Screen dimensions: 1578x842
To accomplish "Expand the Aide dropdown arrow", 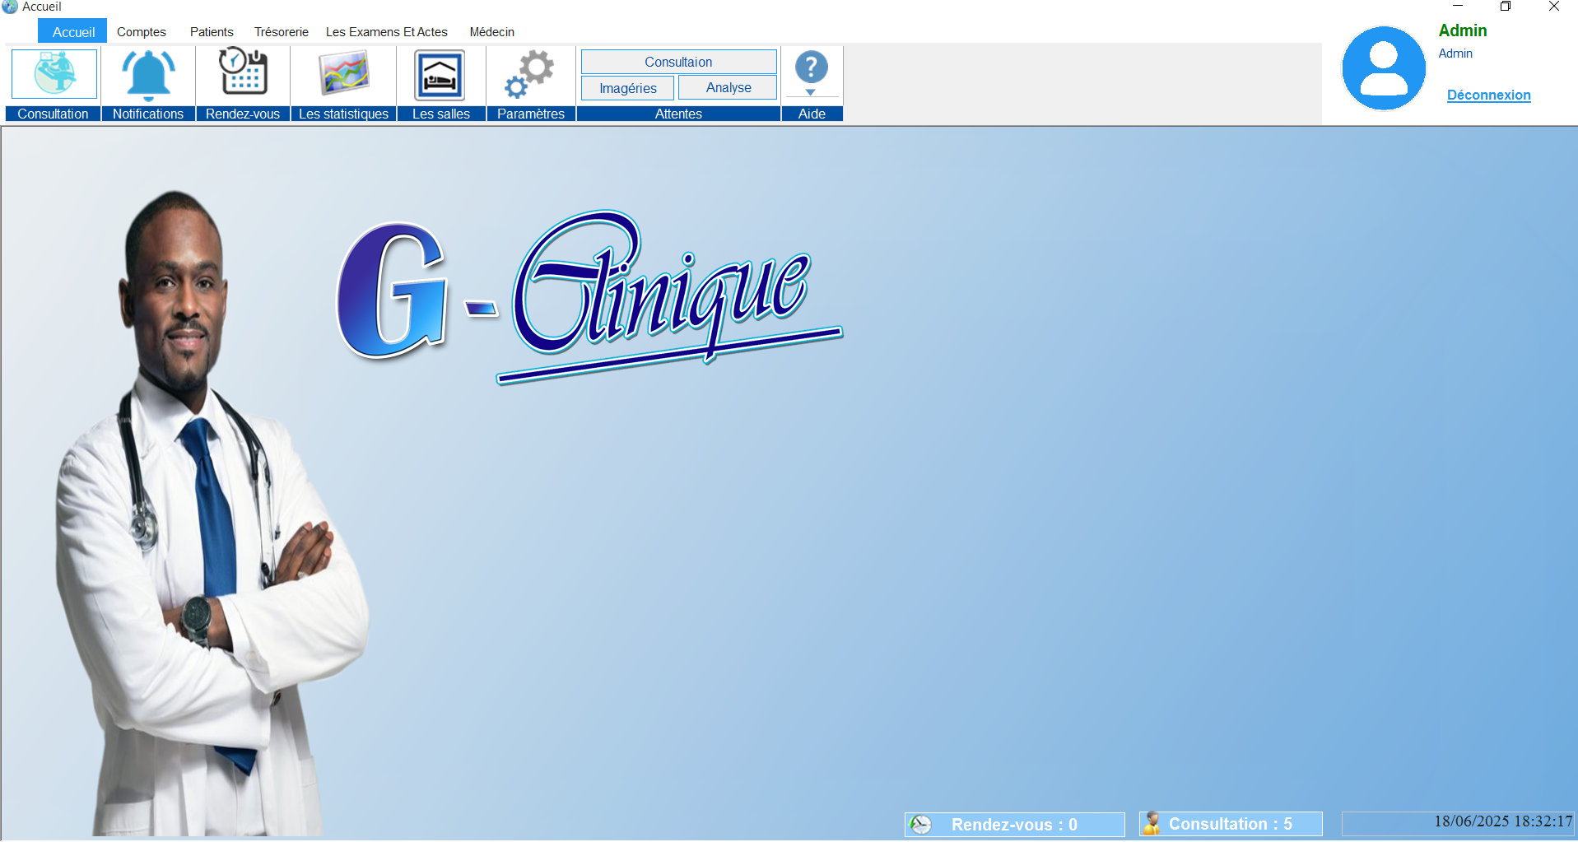I will [x=811, y=93].
